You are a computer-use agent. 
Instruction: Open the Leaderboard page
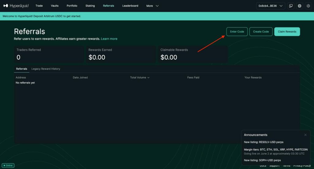point(130,6)
